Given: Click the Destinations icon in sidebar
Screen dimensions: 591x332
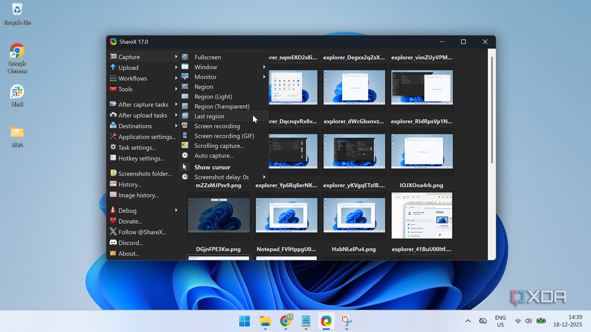Looking at the screenshot, I should coord(113,126).
